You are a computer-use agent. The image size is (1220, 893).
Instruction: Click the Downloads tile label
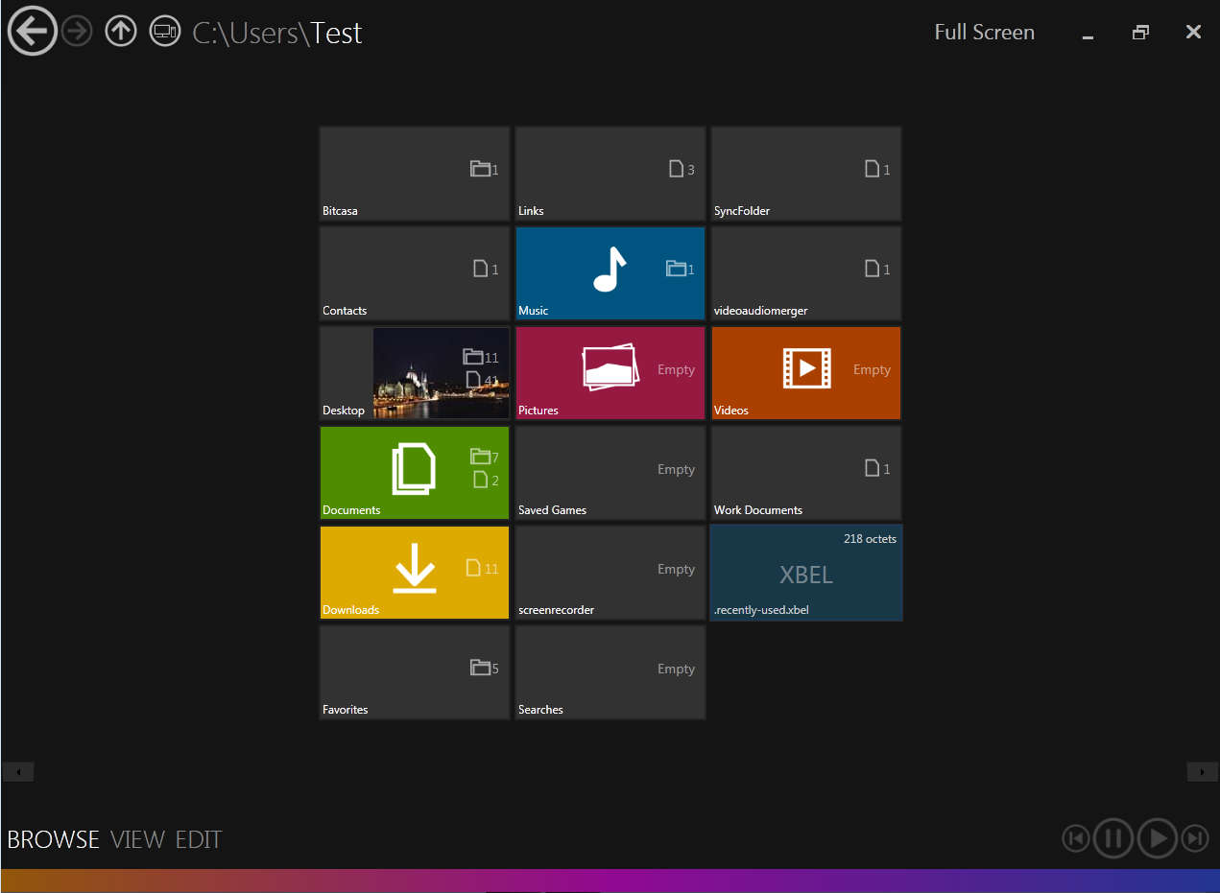[x=350, y=610]
